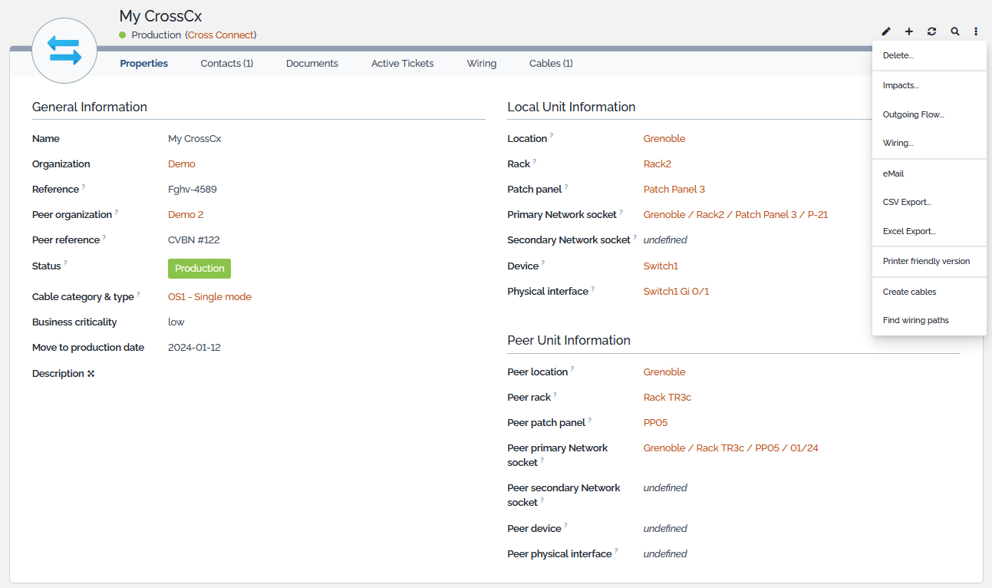Open the Contacts (1) tab
Viewport: 992px width, 588px height.
(226, 64)
